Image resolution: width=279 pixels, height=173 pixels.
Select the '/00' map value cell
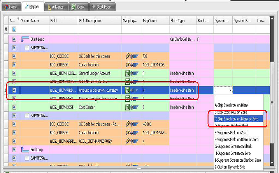click(x=156, y=56)
